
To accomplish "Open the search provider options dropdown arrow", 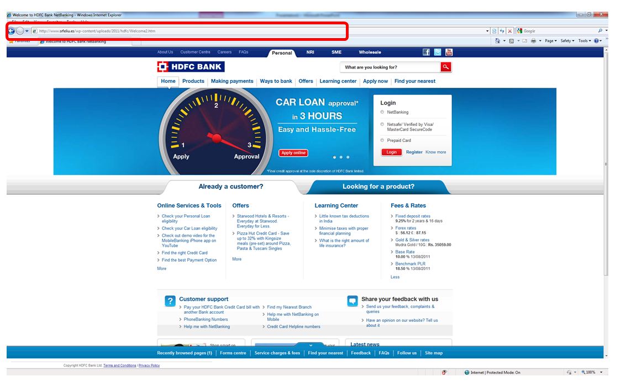I will coord(606,31).
